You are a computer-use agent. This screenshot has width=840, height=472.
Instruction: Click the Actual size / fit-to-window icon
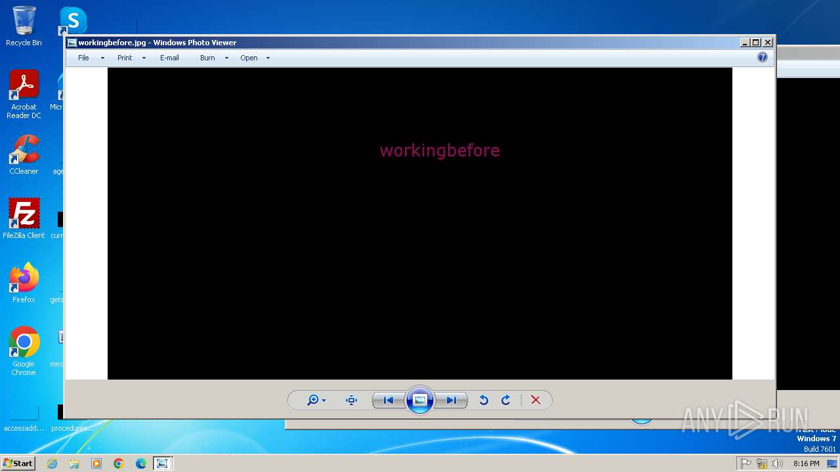pos(352,400)
